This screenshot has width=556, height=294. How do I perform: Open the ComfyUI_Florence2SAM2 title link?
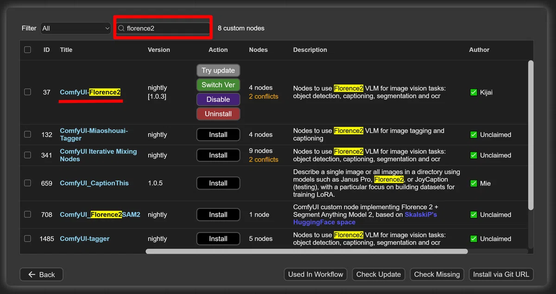tap(100, 214)
